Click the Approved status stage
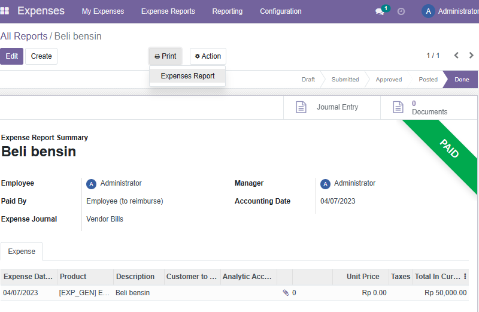This screenshot has height=312, width=479. pos(389,80)
